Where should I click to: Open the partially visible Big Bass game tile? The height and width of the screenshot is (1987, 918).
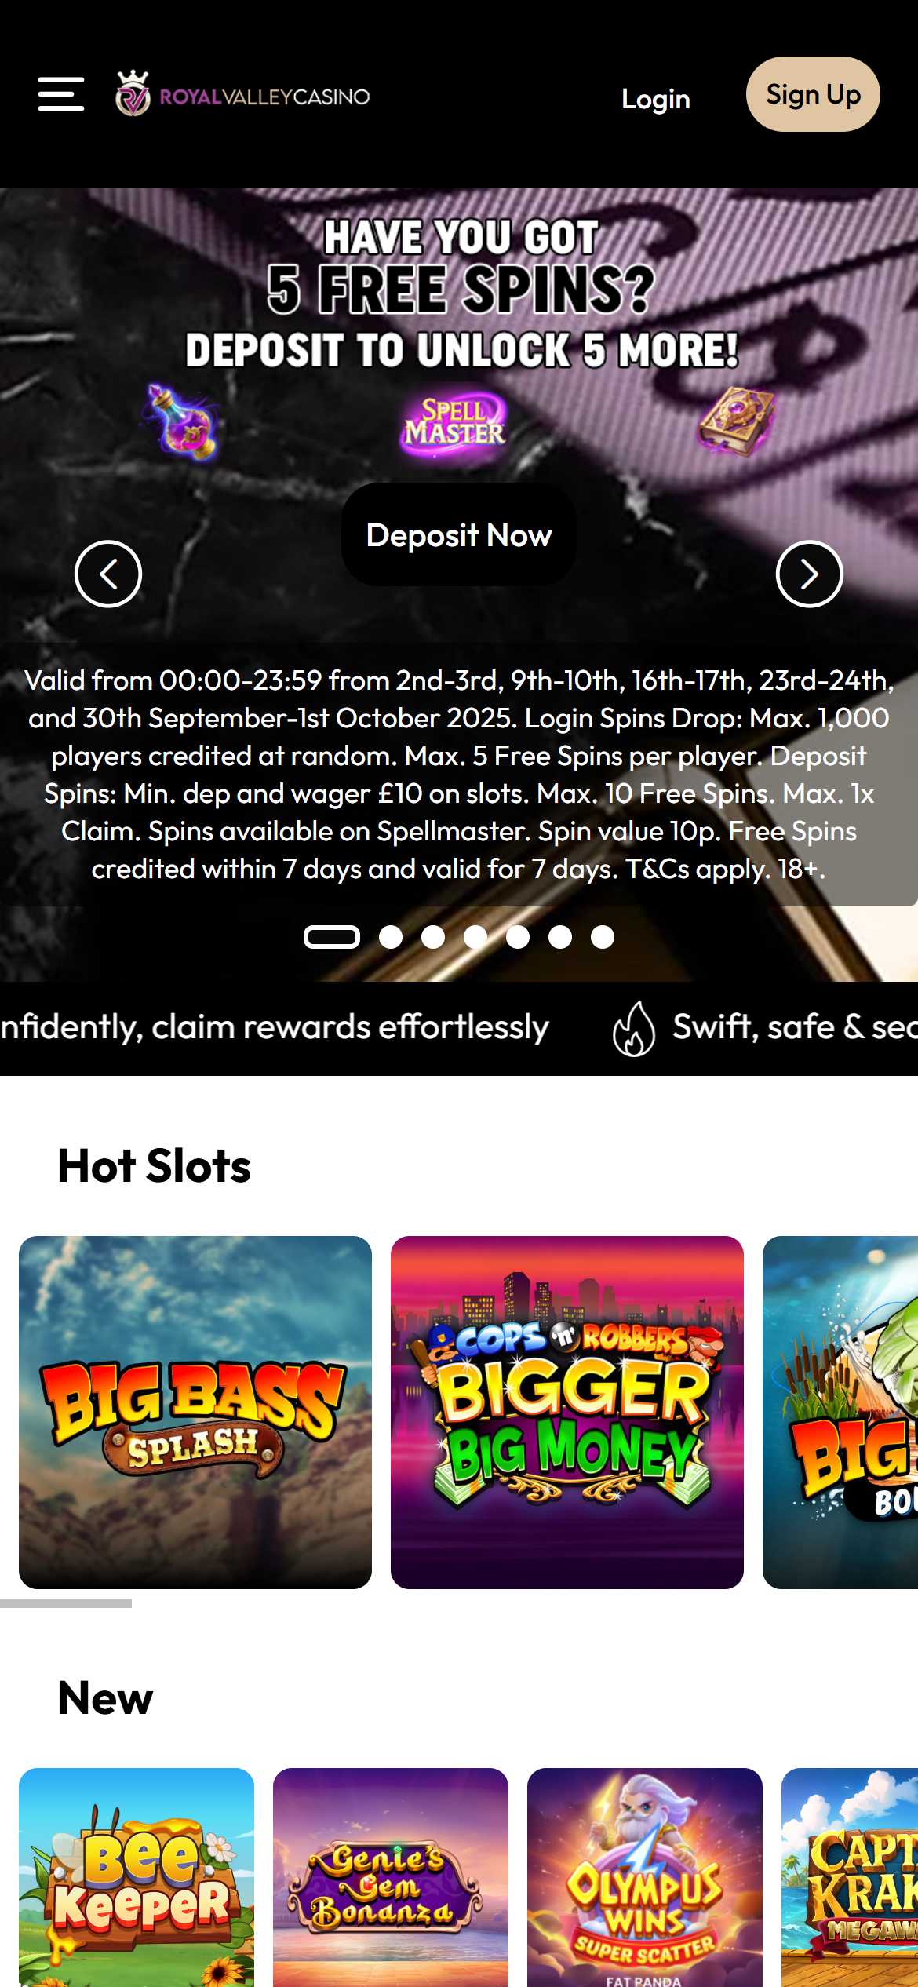coord(840,1413)
